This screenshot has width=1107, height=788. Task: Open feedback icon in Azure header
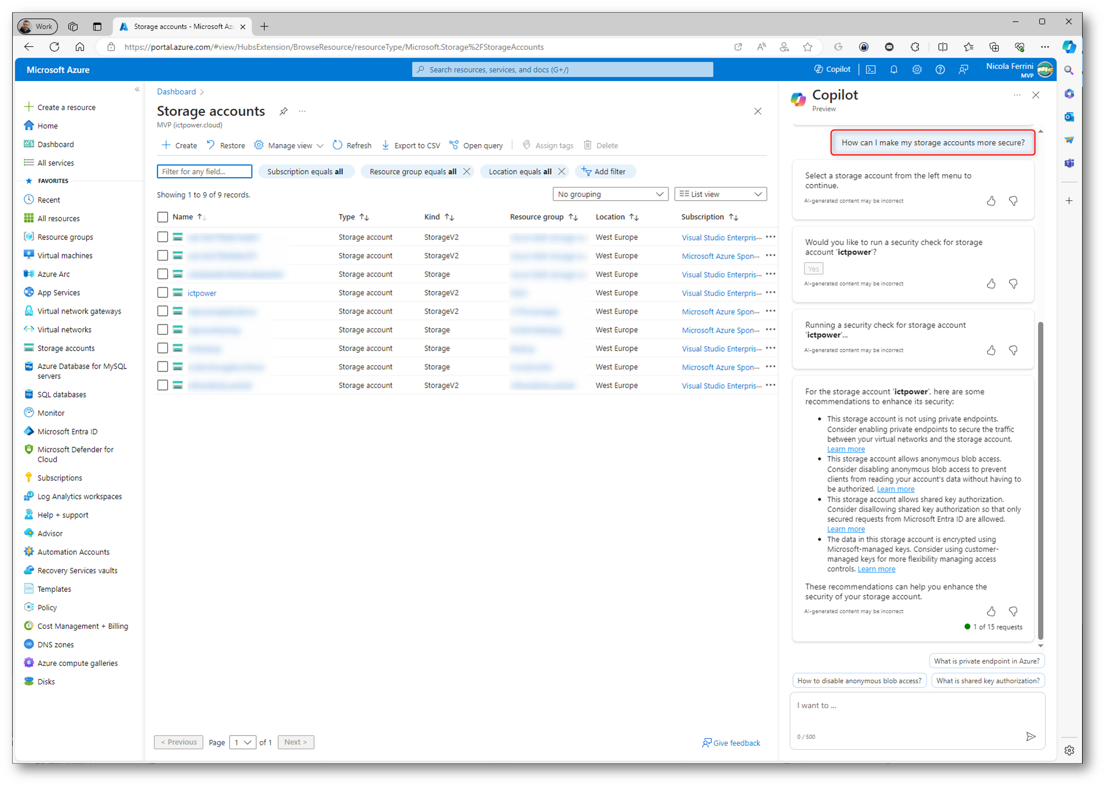tap(963, 69)
